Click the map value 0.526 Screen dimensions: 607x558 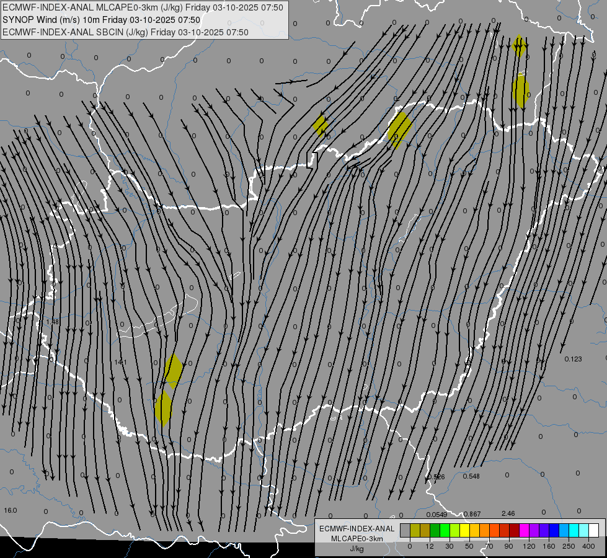436,477
